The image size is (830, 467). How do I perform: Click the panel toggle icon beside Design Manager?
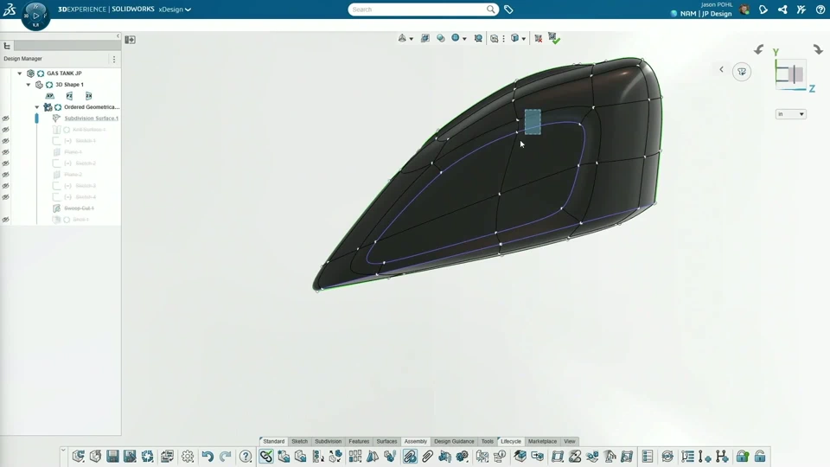tap(130, 40)
